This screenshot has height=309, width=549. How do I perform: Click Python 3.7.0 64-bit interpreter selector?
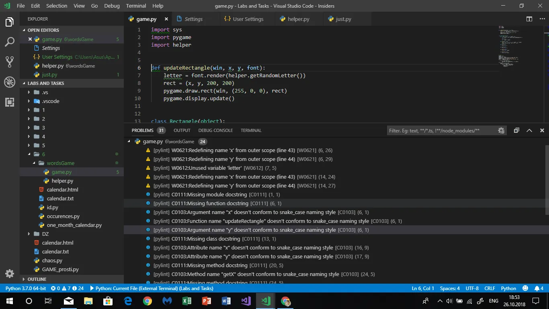[x=26, y=288]
